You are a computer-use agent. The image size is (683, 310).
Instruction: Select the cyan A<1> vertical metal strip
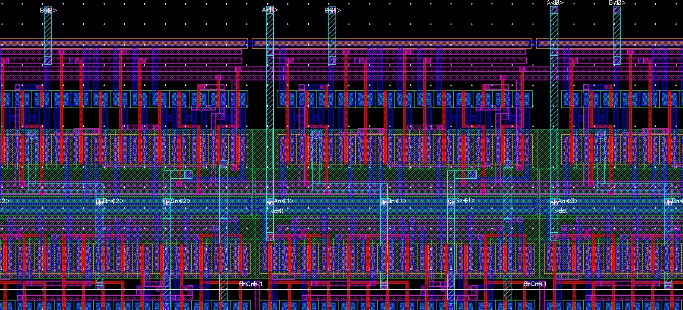point(270,119)
